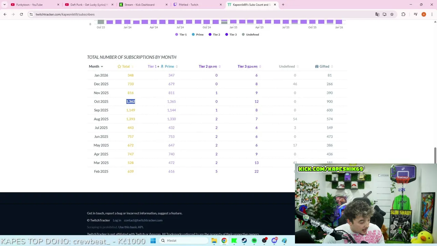Click the twitchtracker.com address bar
The width and height of the screenshot is (437, 246).
click(x=201, y=14)
